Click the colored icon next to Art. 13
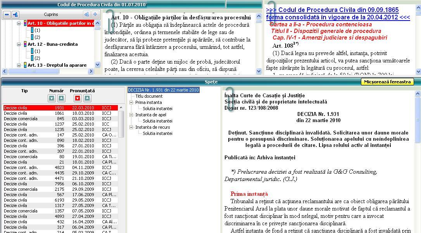The height and width of the screenshot is (233, 421). click(x=25, y=65)
